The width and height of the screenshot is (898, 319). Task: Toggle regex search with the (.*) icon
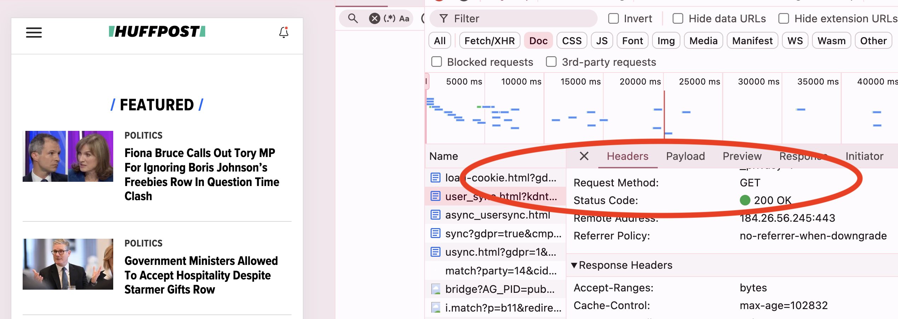(389, 18)
